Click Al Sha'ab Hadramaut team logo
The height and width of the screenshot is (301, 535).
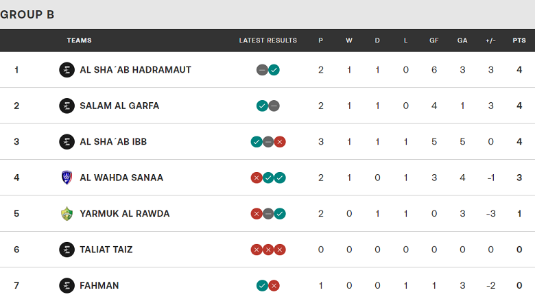point(67,70)
